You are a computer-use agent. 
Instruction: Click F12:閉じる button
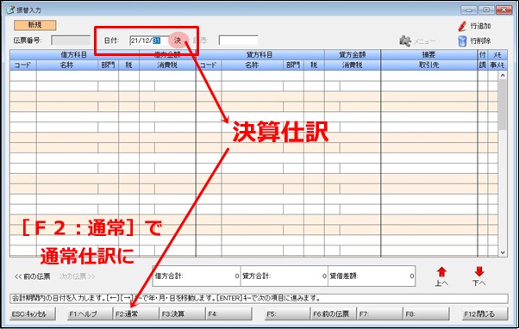[485, 313]
